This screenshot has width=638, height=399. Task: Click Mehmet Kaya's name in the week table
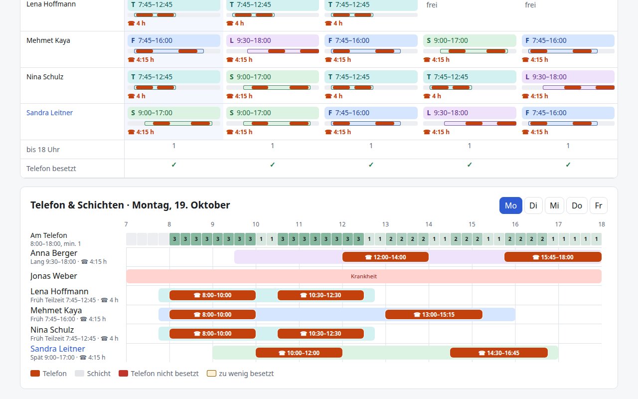[48, 40]
